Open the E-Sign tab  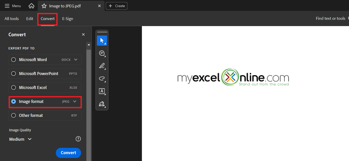[68, 19]
